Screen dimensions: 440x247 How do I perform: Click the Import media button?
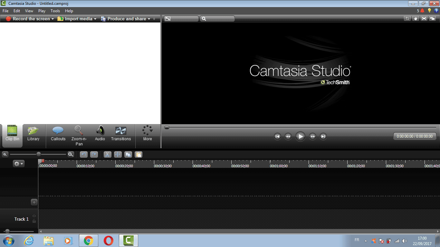point(75,19)
